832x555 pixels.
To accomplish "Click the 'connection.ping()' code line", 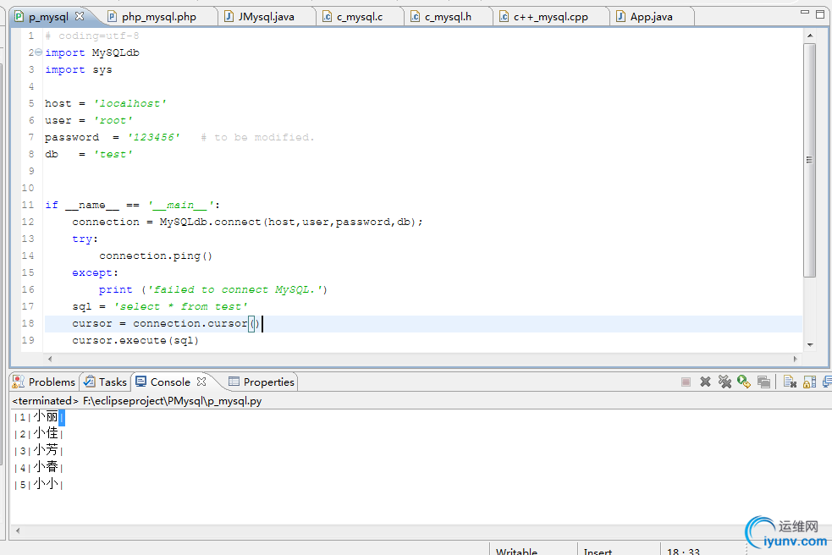I will tap(156, 256).
